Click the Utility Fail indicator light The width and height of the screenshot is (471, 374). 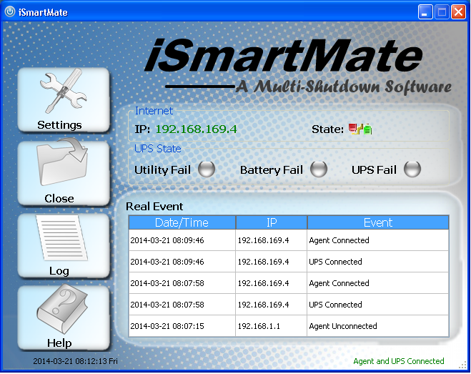point(207,169)
